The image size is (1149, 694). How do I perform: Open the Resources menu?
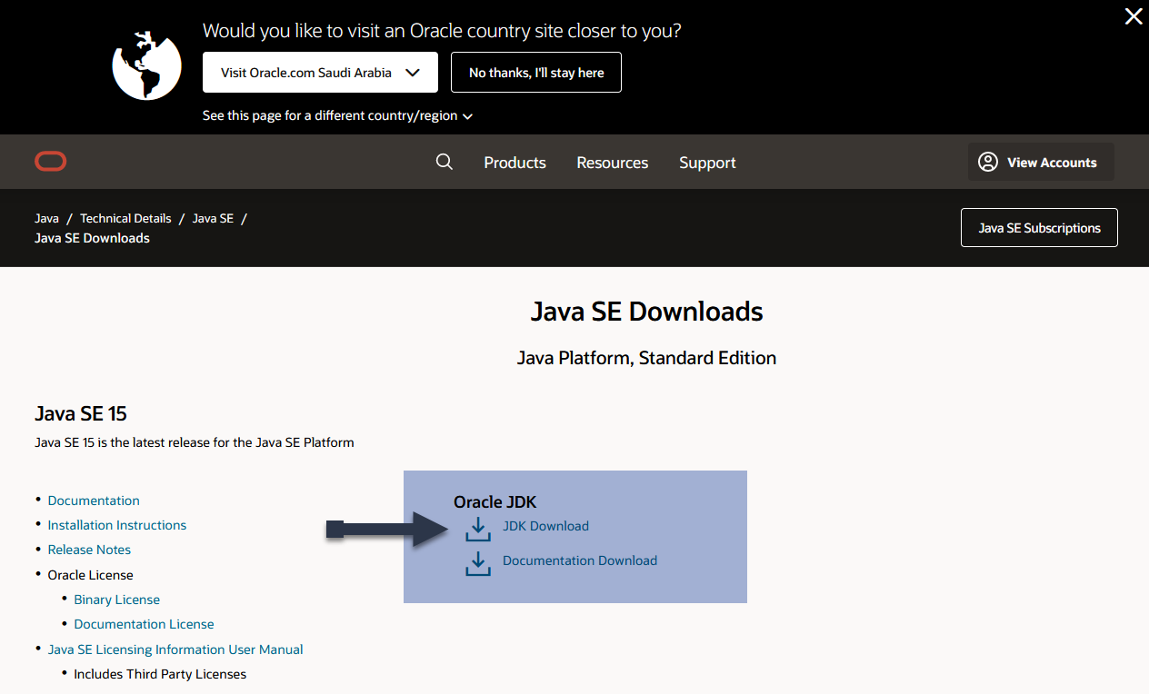pos(613,163)
